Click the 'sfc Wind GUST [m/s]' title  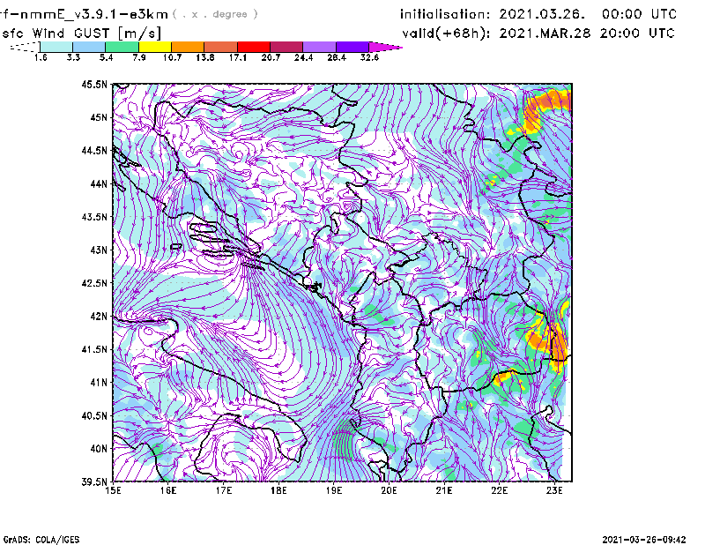[81, 34]
